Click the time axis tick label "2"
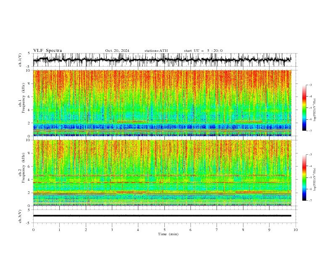 86,230
